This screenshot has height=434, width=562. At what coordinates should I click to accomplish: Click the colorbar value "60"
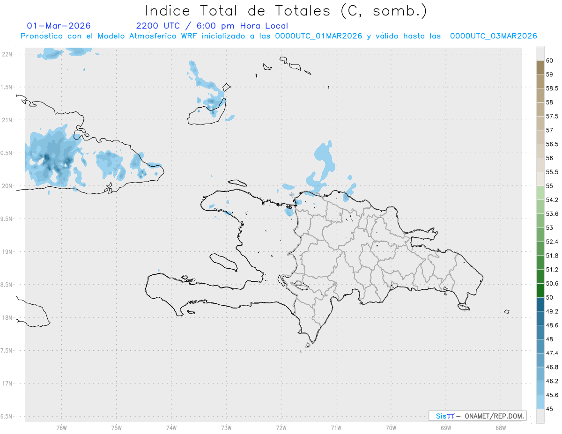[549, 60]
